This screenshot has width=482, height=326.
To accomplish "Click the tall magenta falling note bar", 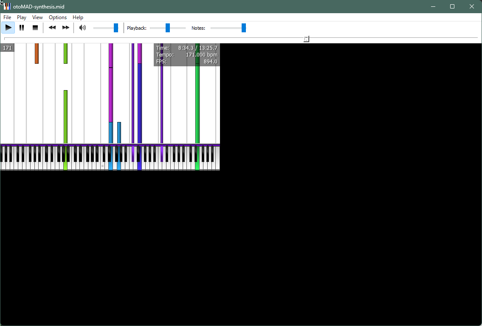I will 111,94.
